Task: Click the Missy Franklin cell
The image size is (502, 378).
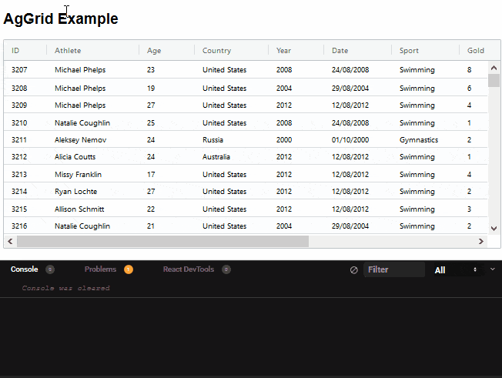Action: [x=78, y=175]
